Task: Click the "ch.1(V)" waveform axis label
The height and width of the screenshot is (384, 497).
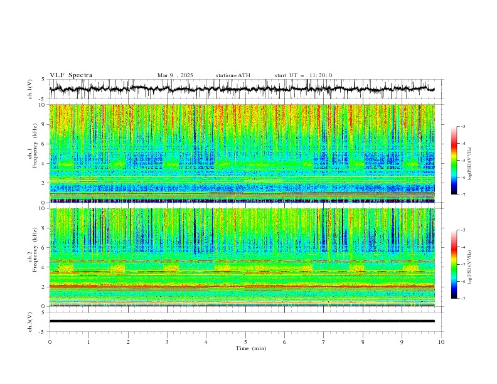Action: 30,89
